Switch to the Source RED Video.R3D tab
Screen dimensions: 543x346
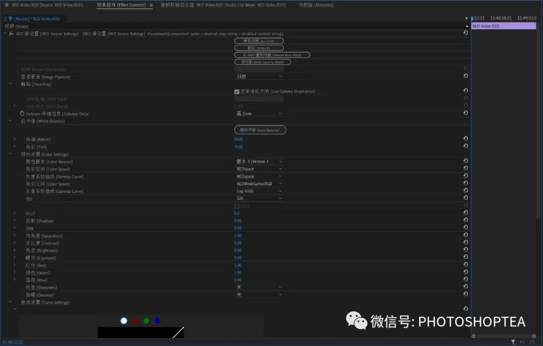(44, 5)
